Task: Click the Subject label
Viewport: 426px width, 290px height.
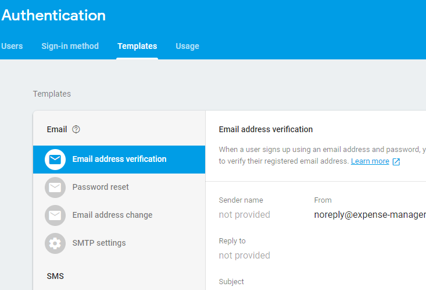Action: 231,282
